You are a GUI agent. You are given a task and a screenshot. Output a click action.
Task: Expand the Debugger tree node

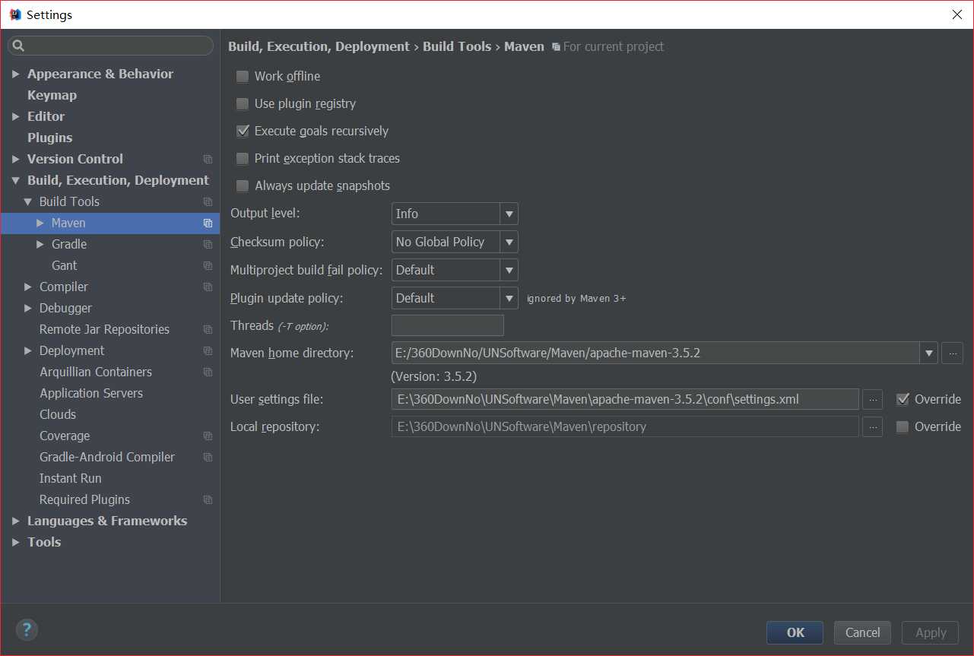click(x=28, y=308)
